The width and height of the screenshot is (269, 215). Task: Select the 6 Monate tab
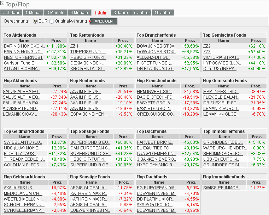pyautogui.click(x=79, y=13)
